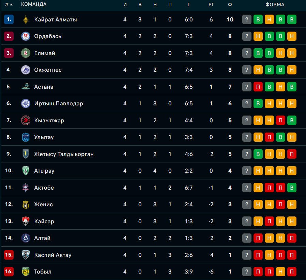Click the Окжетпес club emblem
306x280 pixels.
[x=26, y=70]
